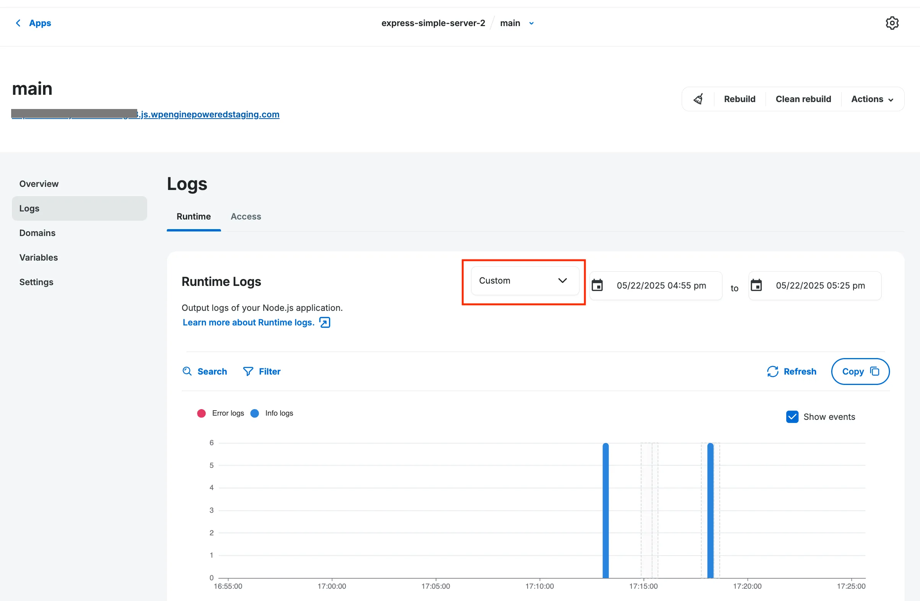Image resolution: width=920 pixels, height=601 pixels.
Task: Click the settings gear icon
Action: point(892,23)
